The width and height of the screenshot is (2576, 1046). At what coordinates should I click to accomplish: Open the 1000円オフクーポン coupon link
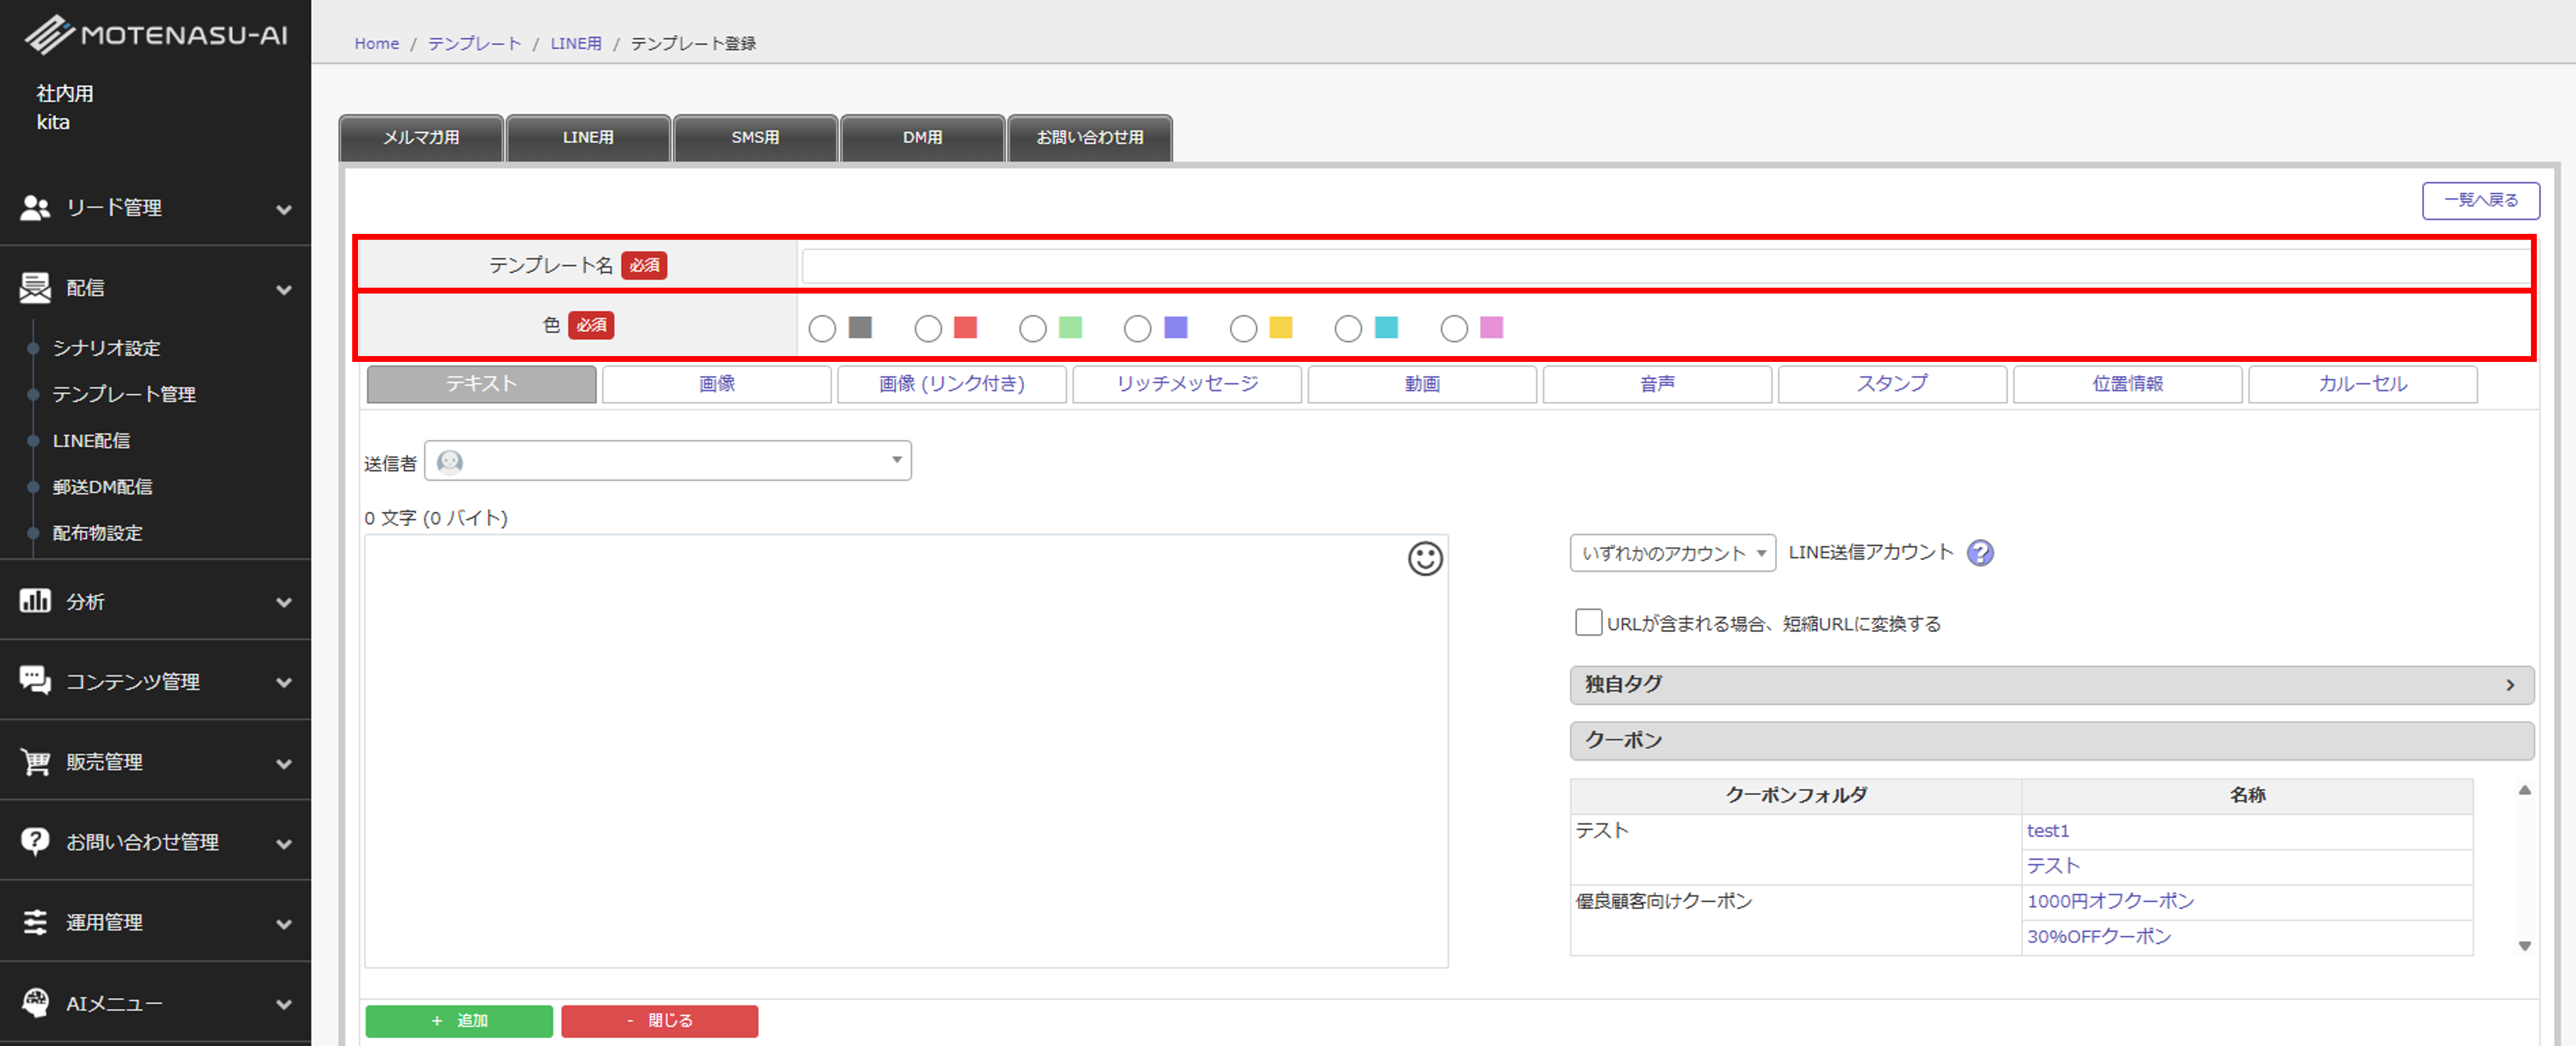point(2110,901)
